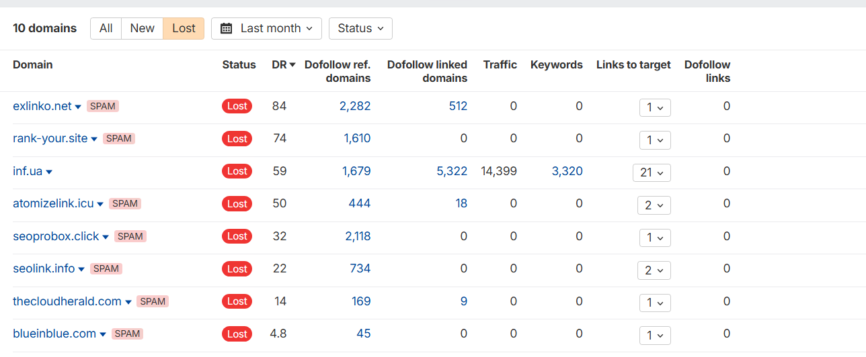Open the Status filter dropdown
The width and height of the screenshot is (866, 357).
[360, 28]
